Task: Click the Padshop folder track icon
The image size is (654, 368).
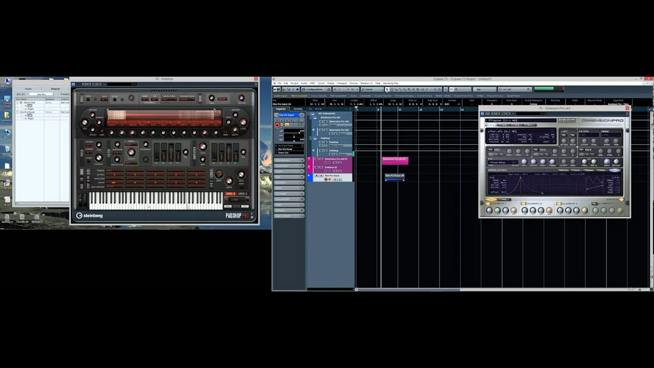Action: [315, 138]
